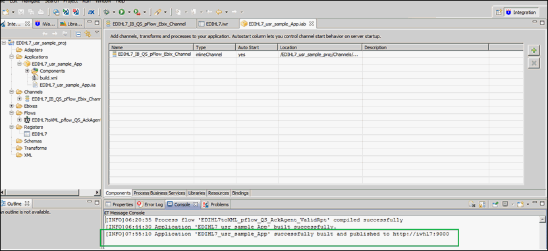The height and width of the screenshot is (251, 548).
Task: Click the green plus Add component button
Action: point(534,51)
